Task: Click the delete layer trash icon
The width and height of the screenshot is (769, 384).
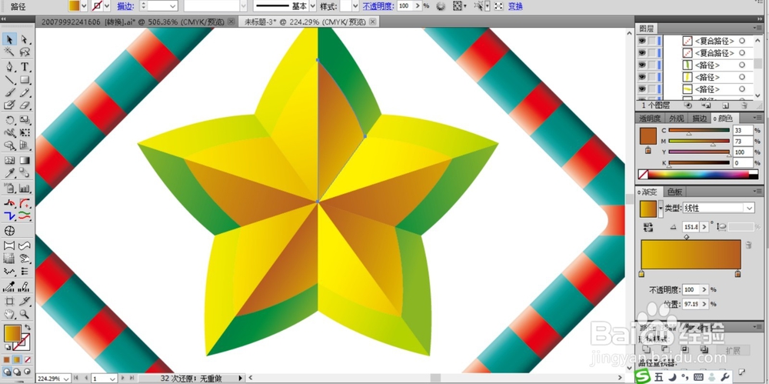Action: 744,105
